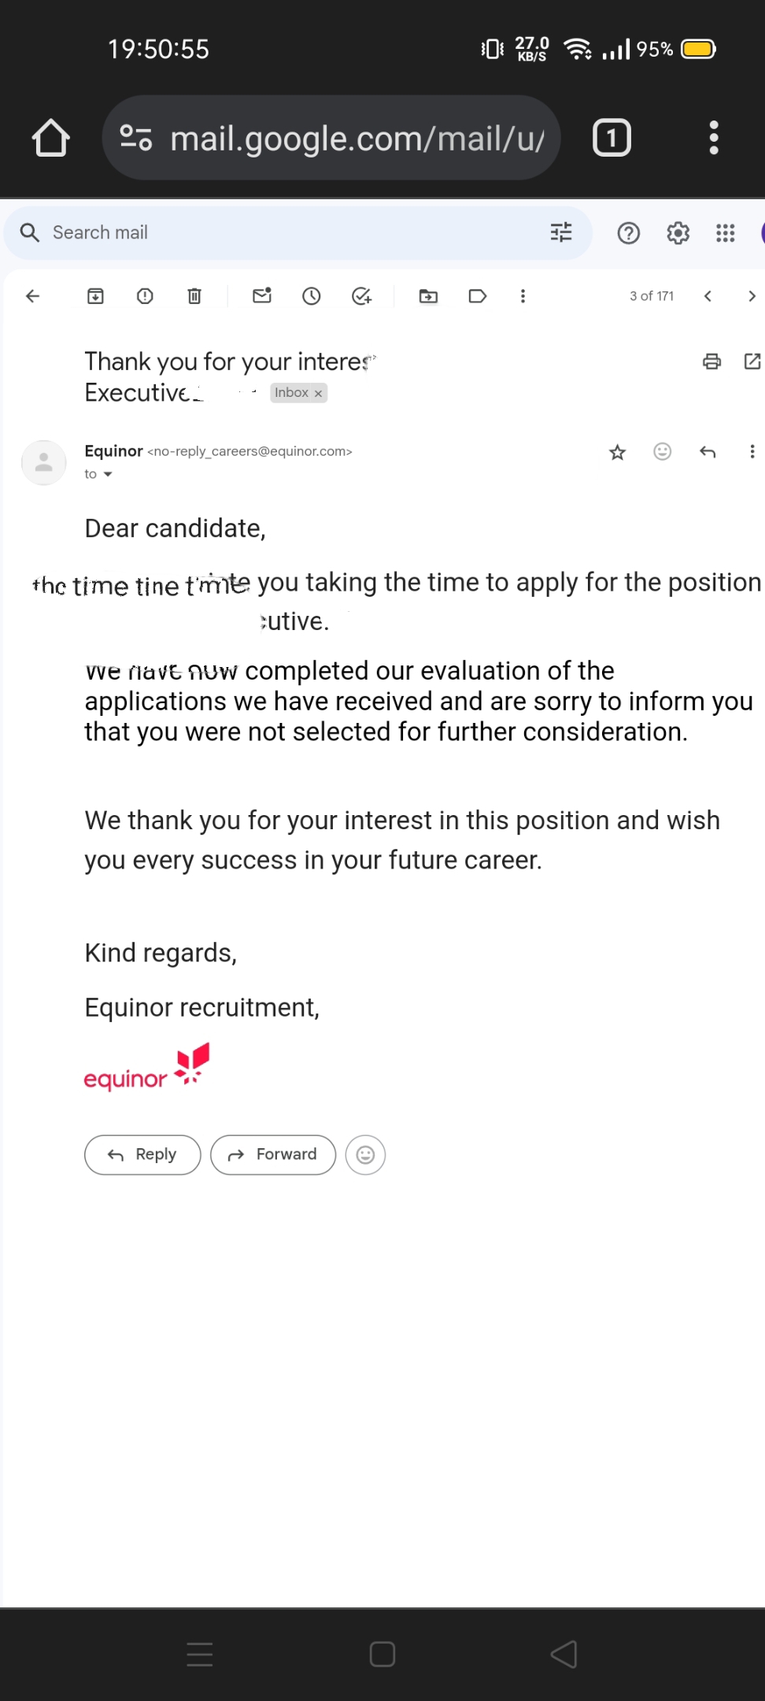Image resolution: width=765 pixels, height=1701 pixels.
Task: Remove the Inbox label tag
Action: click(x=319, y=394)
